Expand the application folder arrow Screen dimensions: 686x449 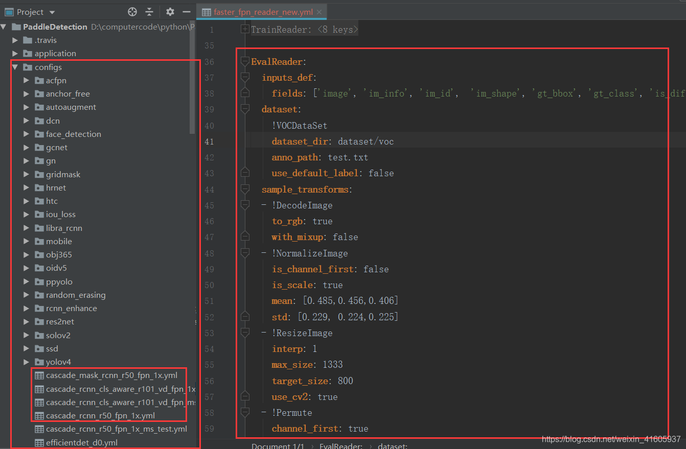click(15, 54)
